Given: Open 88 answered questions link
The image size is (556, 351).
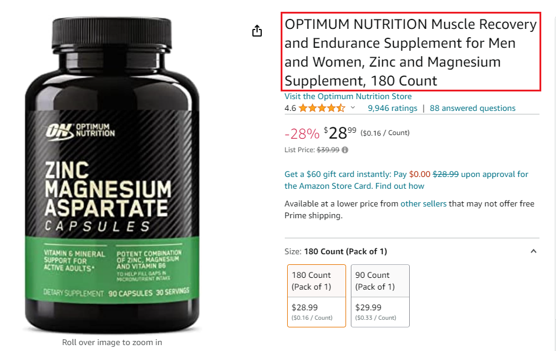Looking at the screenshot, I should [x=472, y=108].
